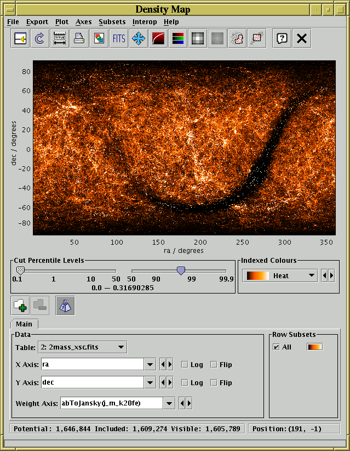Toggle the RGB colour bars icon
The height and width of the screenshot is (451, 350).
177,38
